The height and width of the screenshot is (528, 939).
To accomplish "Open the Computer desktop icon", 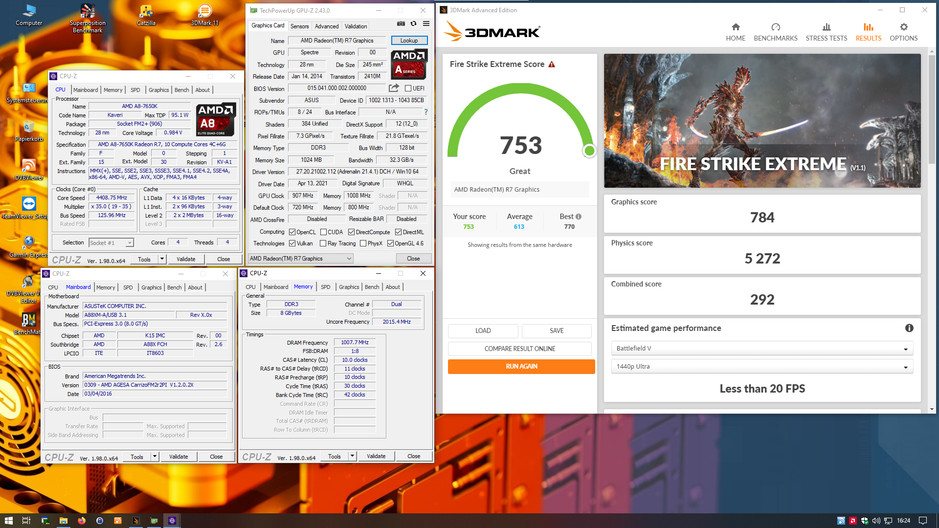I will click(29, 15).
